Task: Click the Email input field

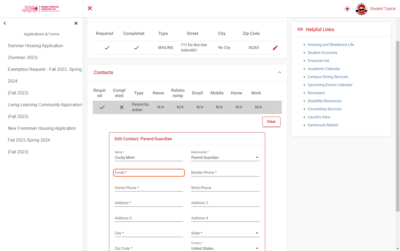Action: click(149, 173)
